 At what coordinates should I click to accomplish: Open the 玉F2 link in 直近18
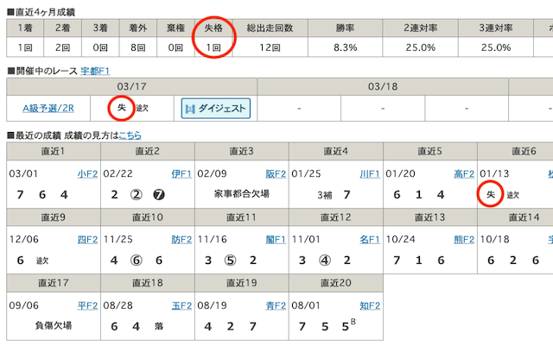[x=181, y=305]
